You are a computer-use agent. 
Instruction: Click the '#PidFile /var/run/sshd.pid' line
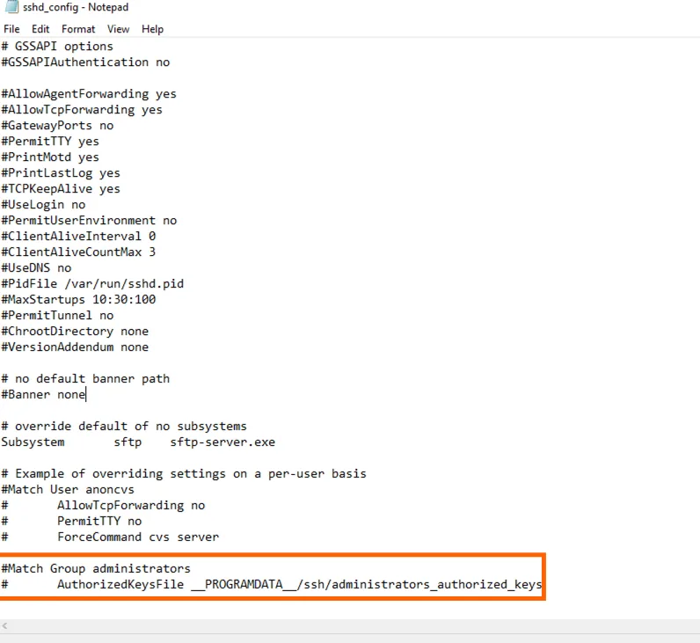pyautogui.click(x=92, y=284)
